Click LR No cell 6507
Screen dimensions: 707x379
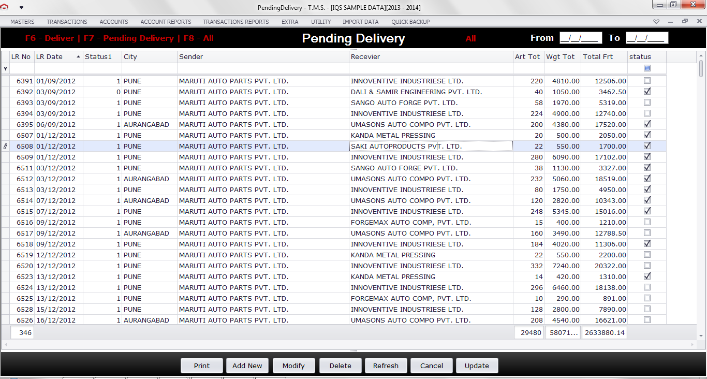coord(22,136)
